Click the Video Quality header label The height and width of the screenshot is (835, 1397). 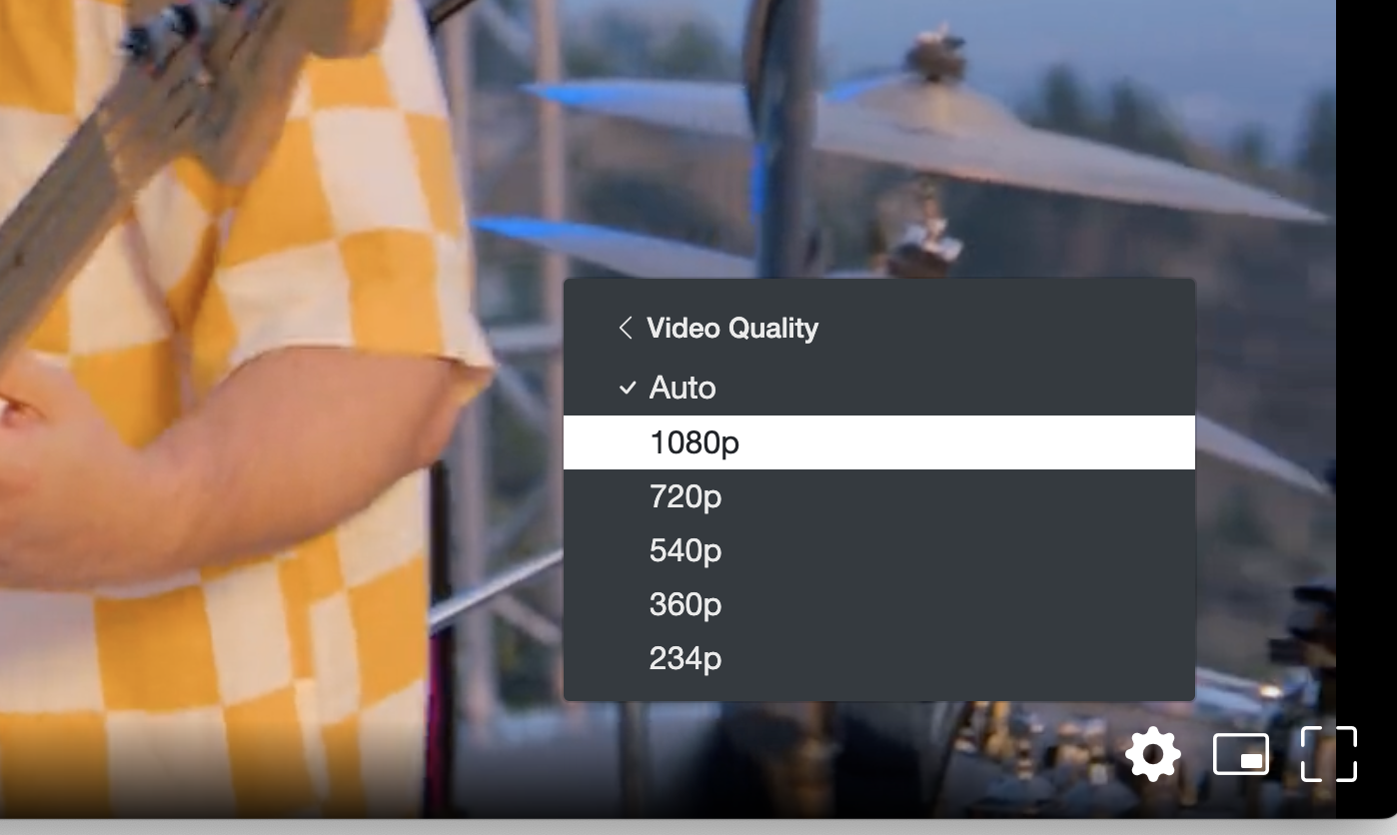pyautogui.click(x=732, y=328)
